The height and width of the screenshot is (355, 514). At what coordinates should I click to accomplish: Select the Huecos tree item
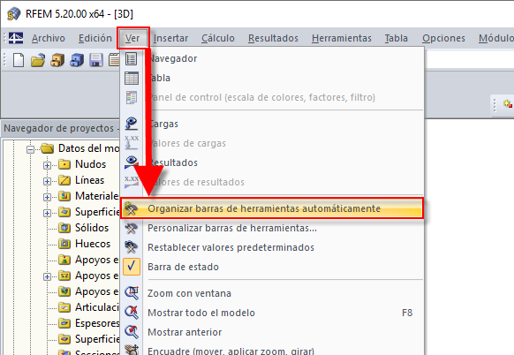(93, 244)
